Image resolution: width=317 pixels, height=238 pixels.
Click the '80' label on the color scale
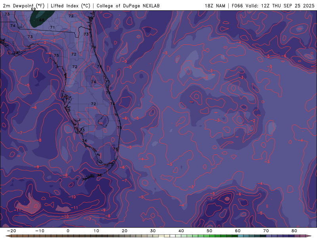(294, 231)
